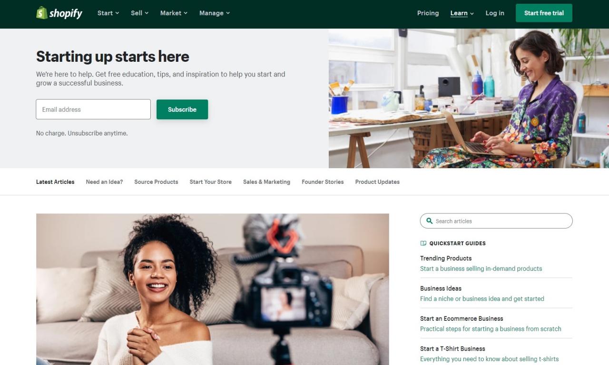Expand the Learn menu chevron
Image resolution: width=609 pixels, height=365 pixels.
tap(472, 13)
